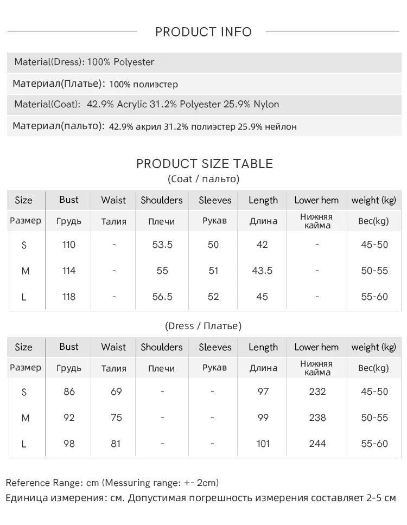The image size is (407, 525).
Task: Click the Reference Range measuring note
Action: point(112,483)
